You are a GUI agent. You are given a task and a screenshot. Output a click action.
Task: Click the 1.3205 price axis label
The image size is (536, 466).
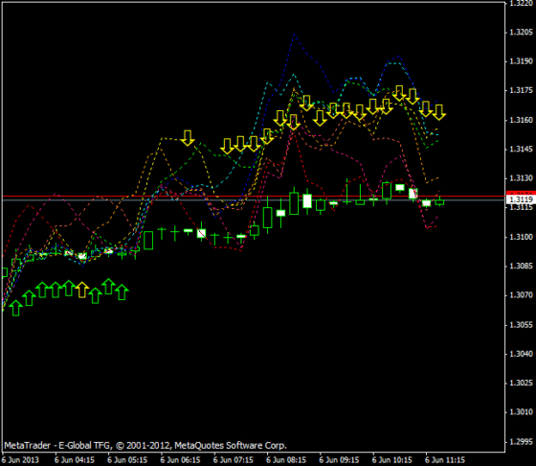click(522, 33)
